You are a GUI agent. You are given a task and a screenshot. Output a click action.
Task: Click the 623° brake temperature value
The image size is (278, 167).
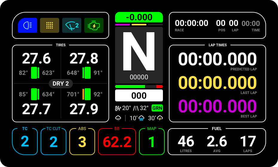48,73
